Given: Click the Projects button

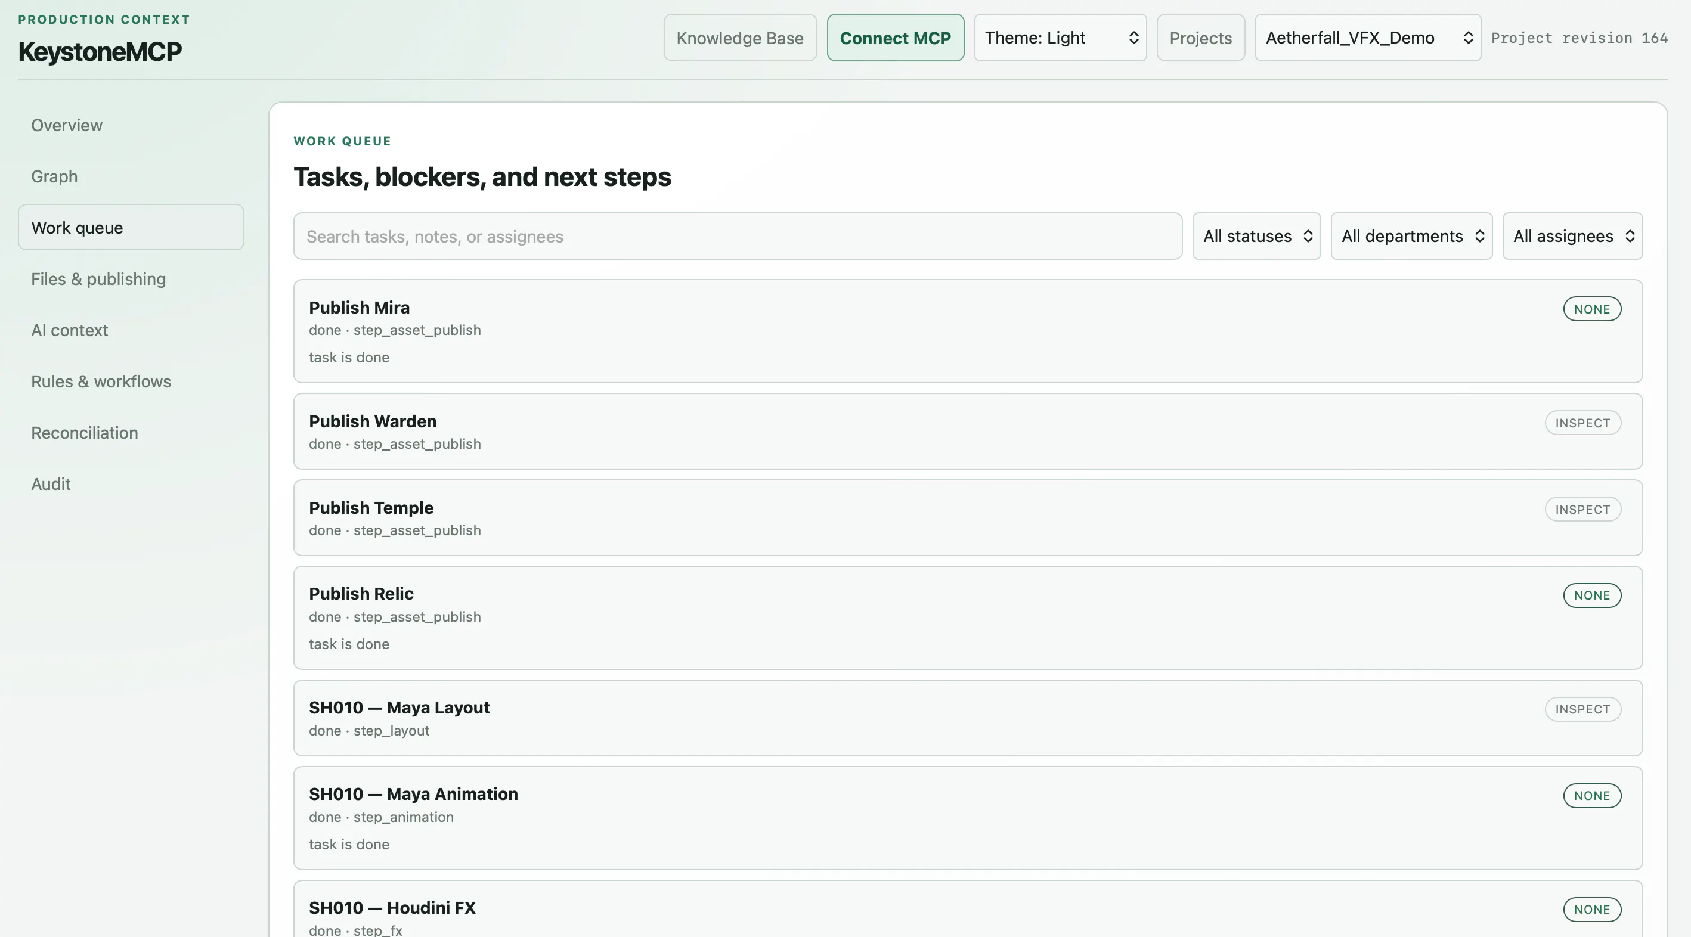Looking at the screenshot, I should click(1201, 38).
